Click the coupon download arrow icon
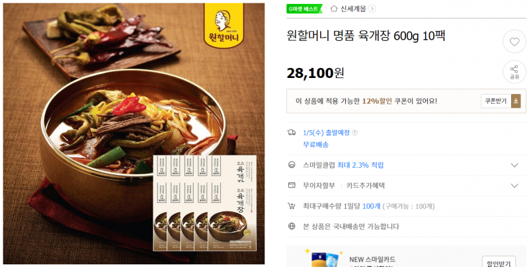Screen dimensions: 529x267 (516, 101)
